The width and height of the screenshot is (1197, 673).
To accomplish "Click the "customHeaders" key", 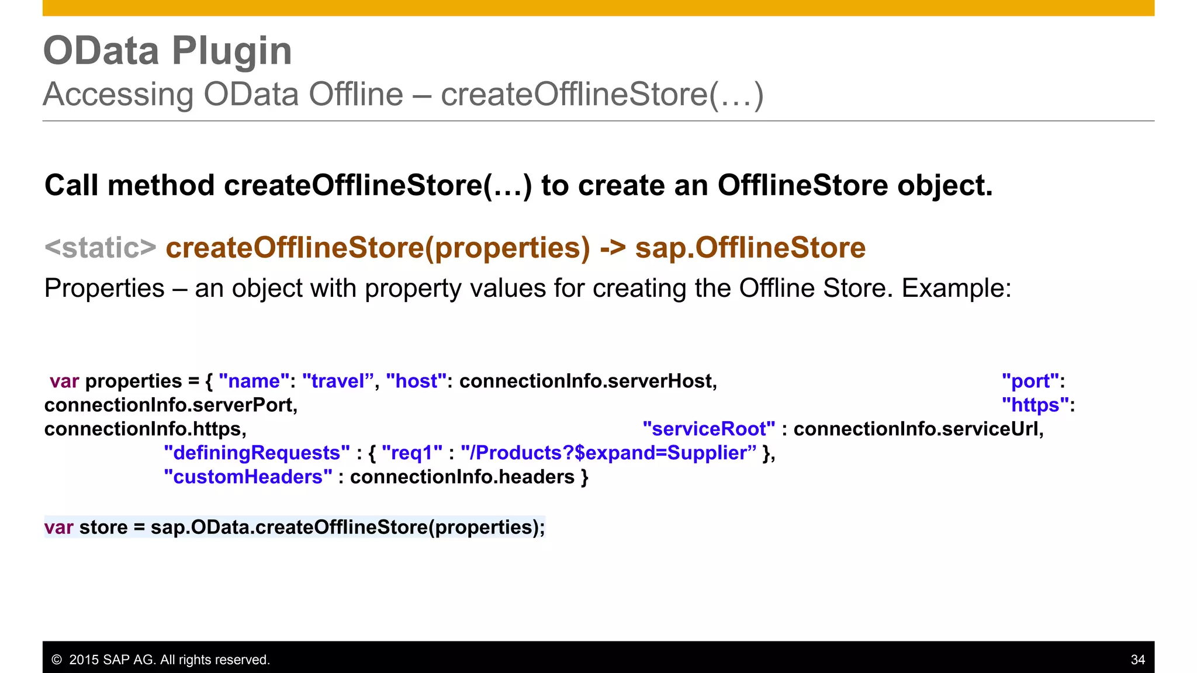I will [x=248, y=477].
